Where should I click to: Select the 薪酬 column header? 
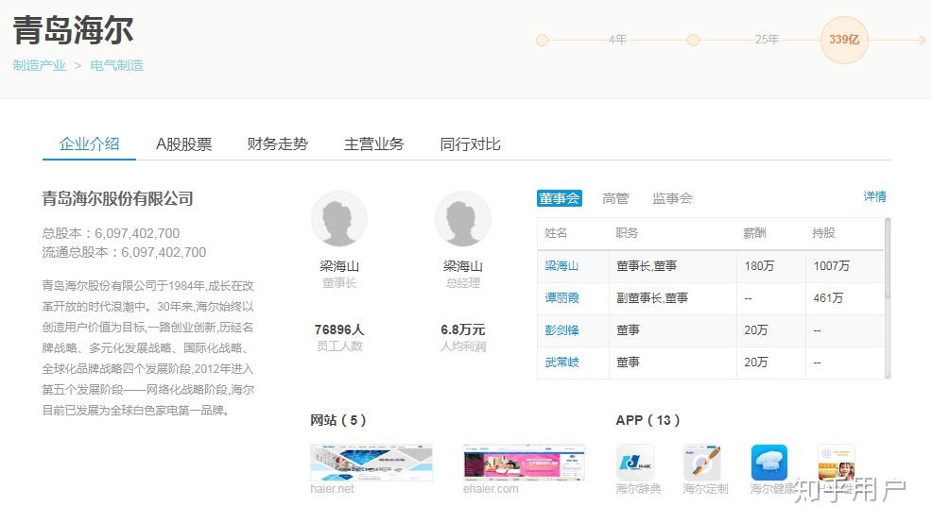click(x=754, y=233)
